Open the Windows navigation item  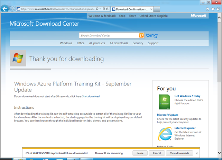[66, 43]
